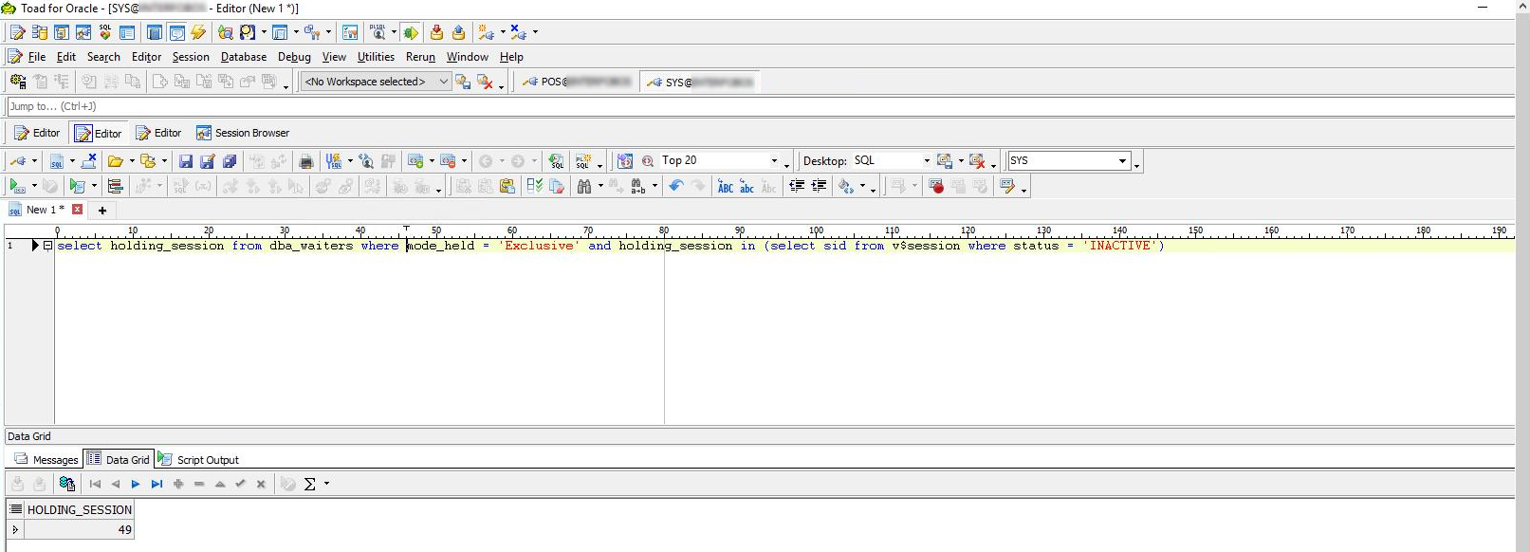
Task: Click the HOLDING_SESSION column header
Action: pos(80,509)
